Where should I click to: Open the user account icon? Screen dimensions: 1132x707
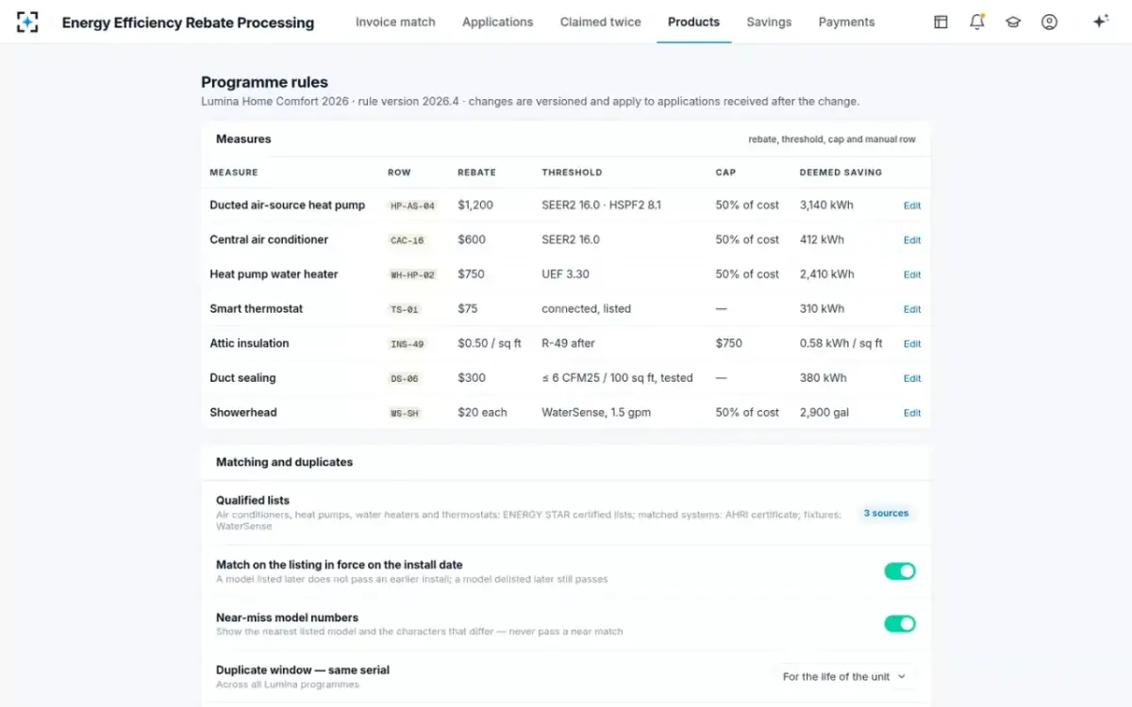(x=1049, y=22)
